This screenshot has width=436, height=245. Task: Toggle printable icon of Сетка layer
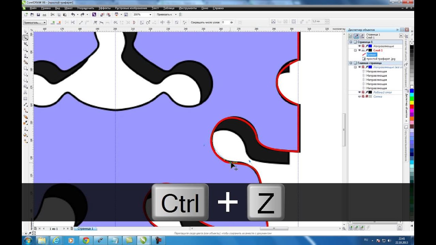[363, 97]
